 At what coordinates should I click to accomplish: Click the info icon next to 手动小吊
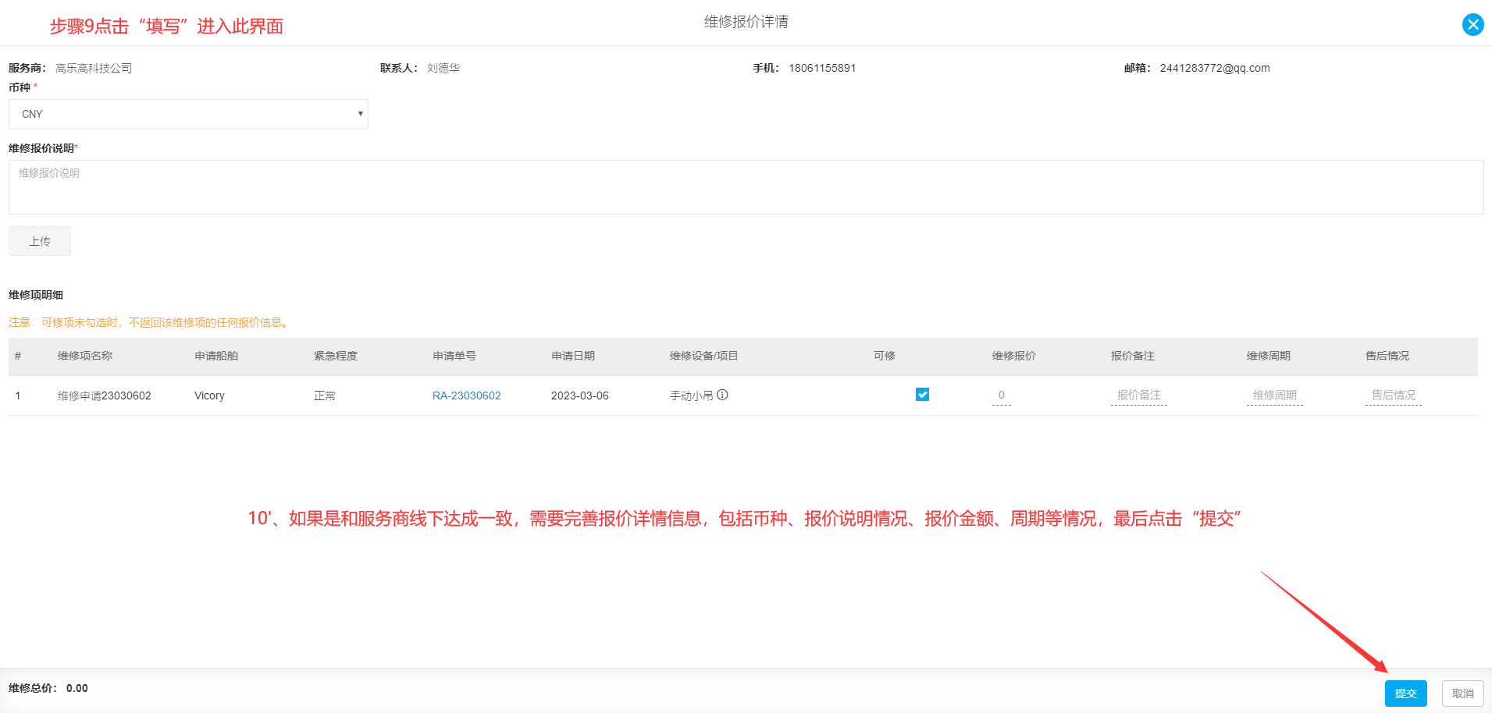722,395
